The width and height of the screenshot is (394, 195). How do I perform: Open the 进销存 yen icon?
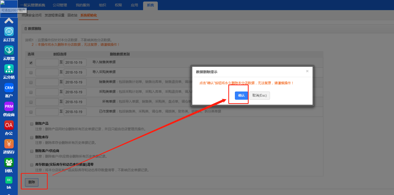coord(9,144)
